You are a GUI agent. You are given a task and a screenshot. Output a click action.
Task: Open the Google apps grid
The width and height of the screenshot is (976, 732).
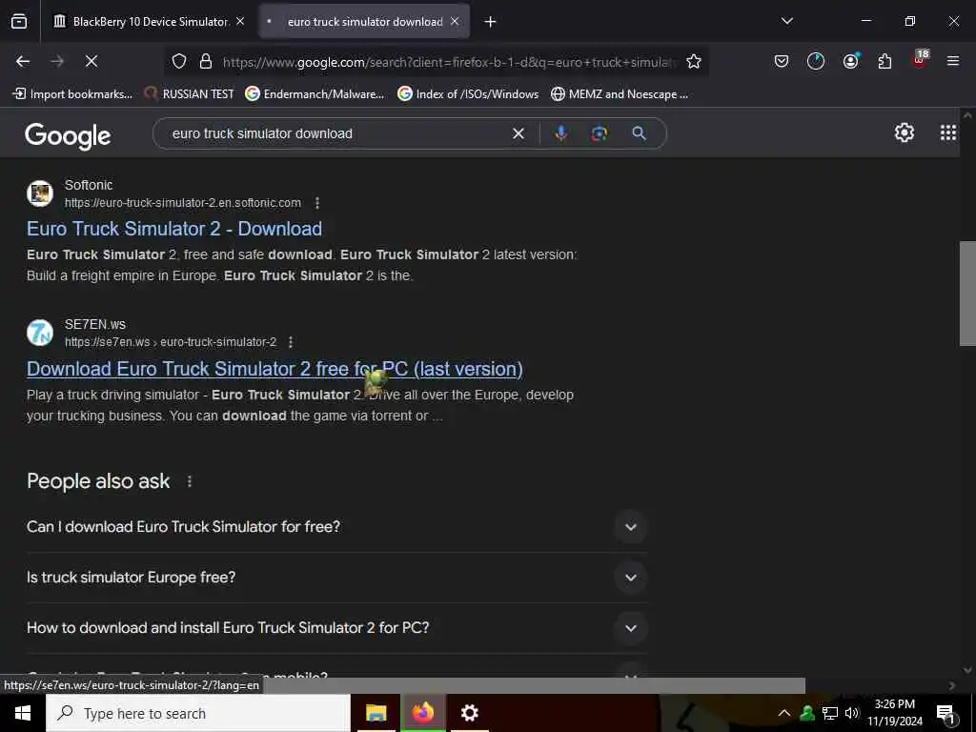click(948, 132)
